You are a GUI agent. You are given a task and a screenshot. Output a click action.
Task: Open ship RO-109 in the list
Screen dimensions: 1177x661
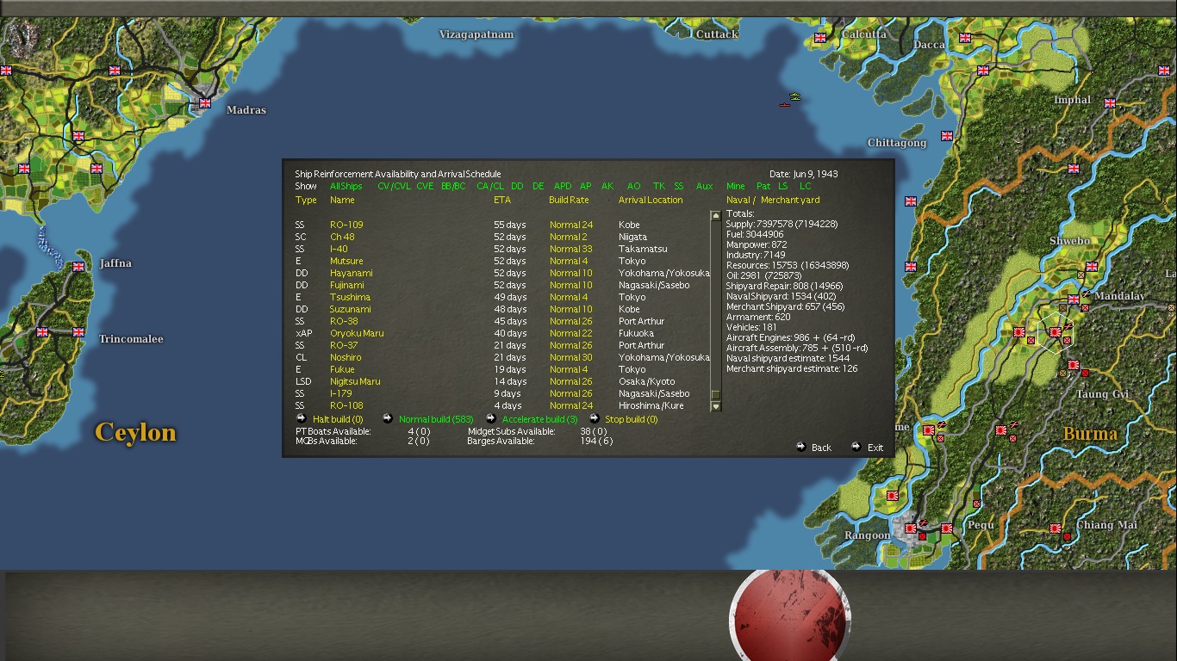click(346, 225)
